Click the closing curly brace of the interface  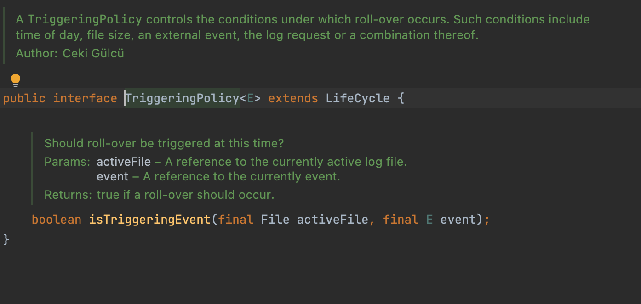[6, 239]
